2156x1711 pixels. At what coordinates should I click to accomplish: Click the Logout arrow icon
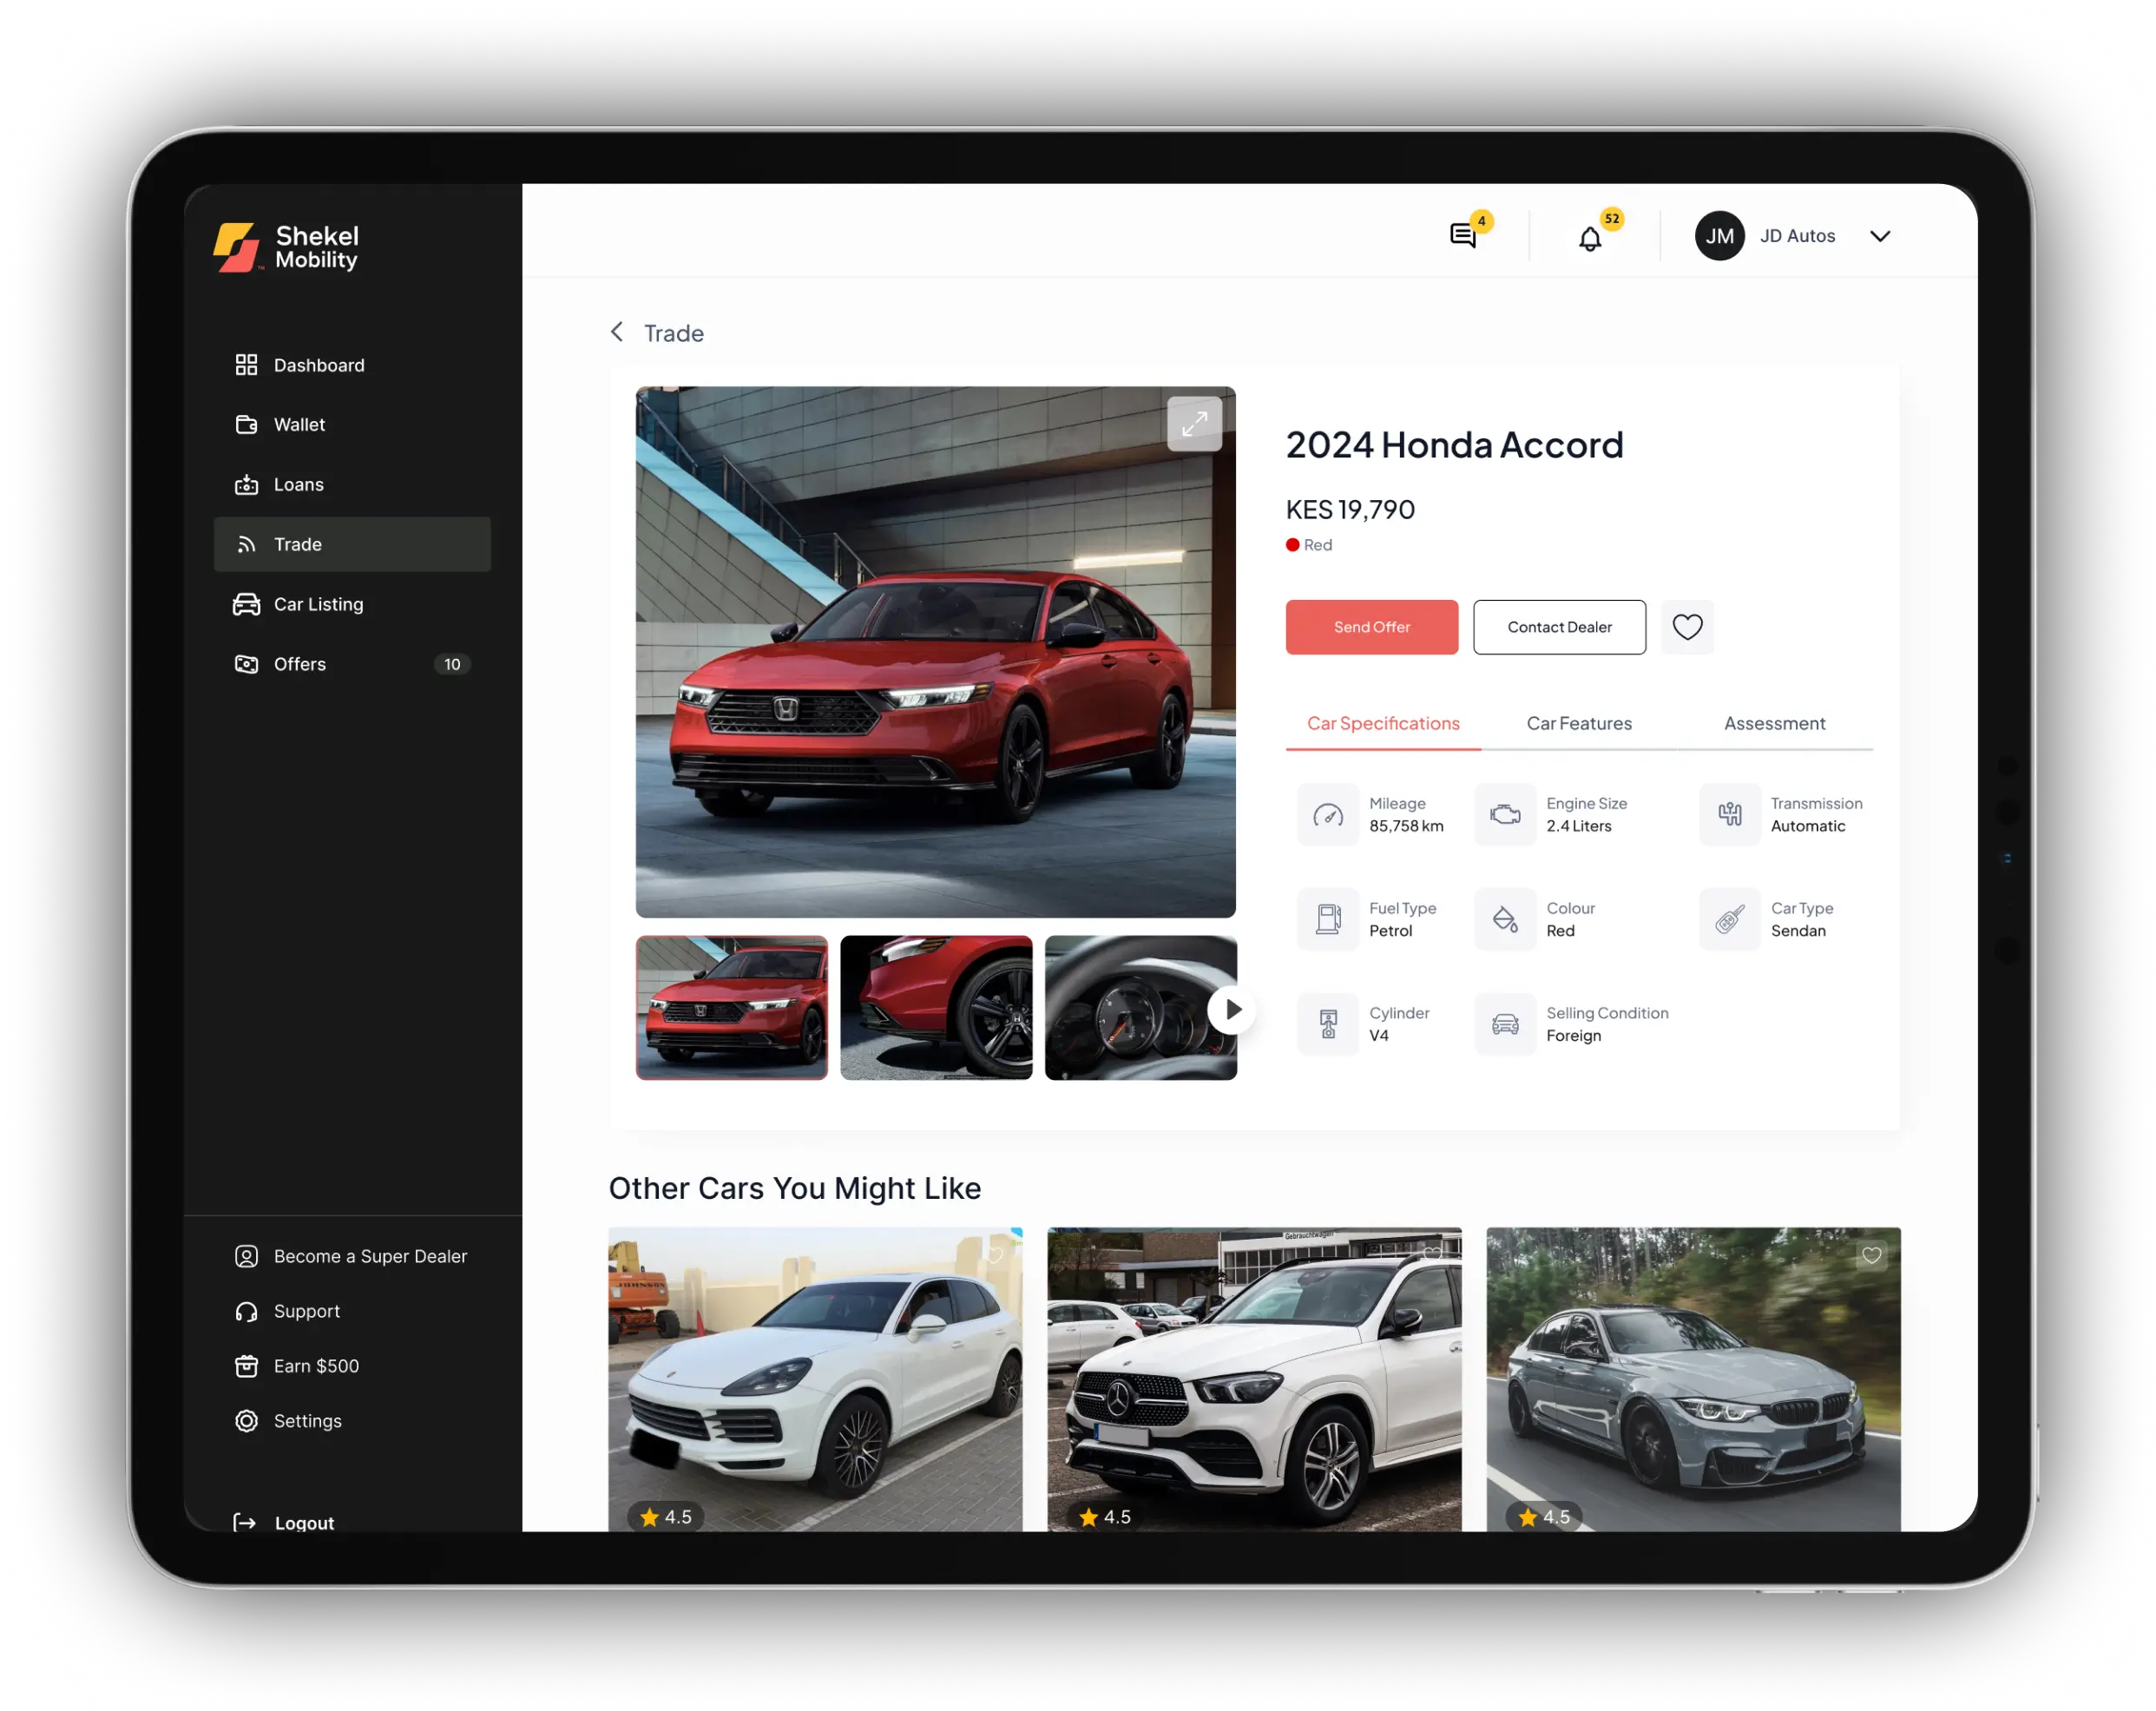tap(244, 1522)
